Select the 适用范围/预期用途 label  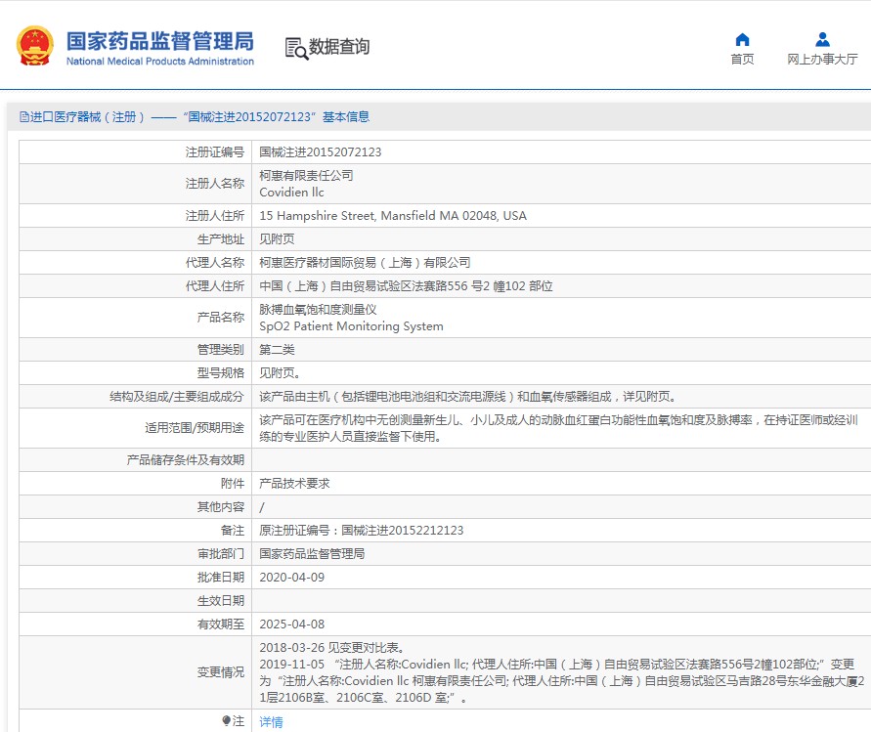pos(195,428)
